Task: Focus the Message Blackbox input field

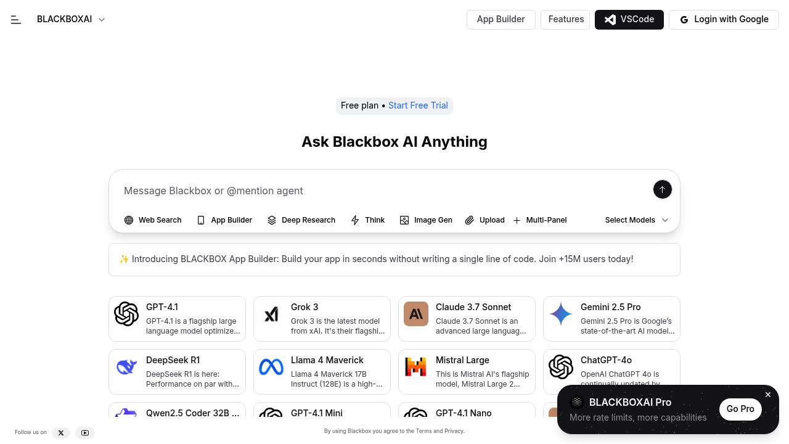Action: click(382, 191)
